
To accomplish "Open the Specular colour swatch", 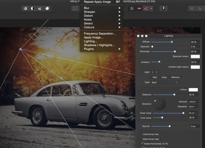I will [195, 56].
